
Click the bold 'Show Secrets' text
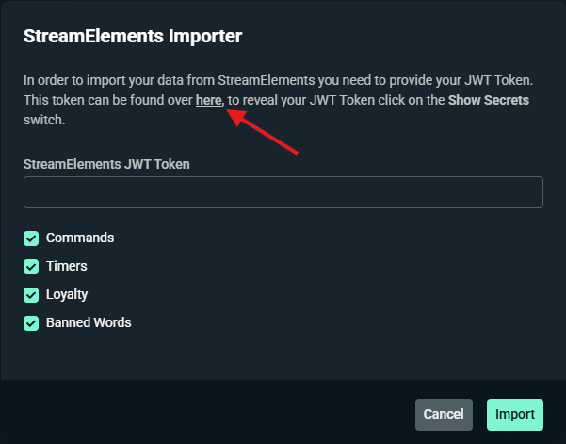pos(489,100)
